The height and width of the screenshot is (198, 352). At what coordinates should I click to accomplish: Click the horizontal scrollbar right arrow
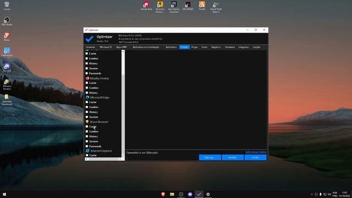tap(120, 159)
